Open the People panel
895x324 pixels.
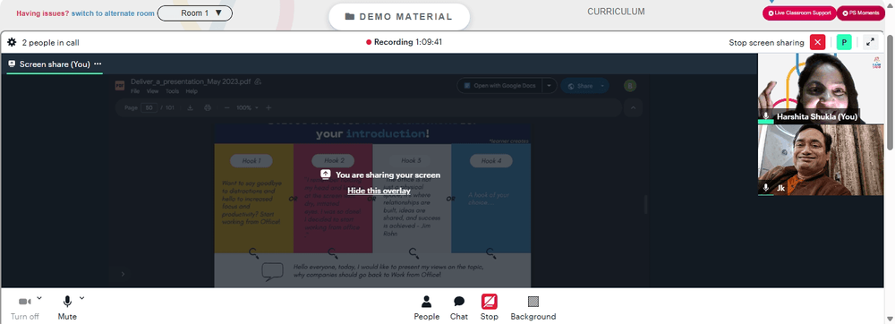426,308
